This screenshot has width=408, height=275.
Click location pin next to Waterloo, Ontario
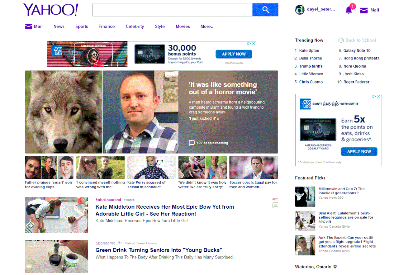[x=335, y=267]
